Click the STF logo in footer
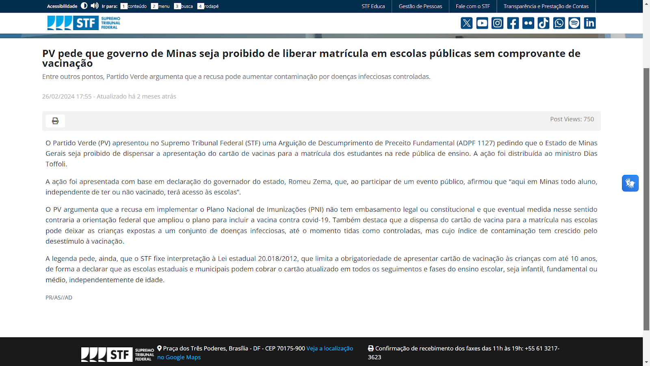This screenshot has height=366, width=650. [x=118, y=355]
